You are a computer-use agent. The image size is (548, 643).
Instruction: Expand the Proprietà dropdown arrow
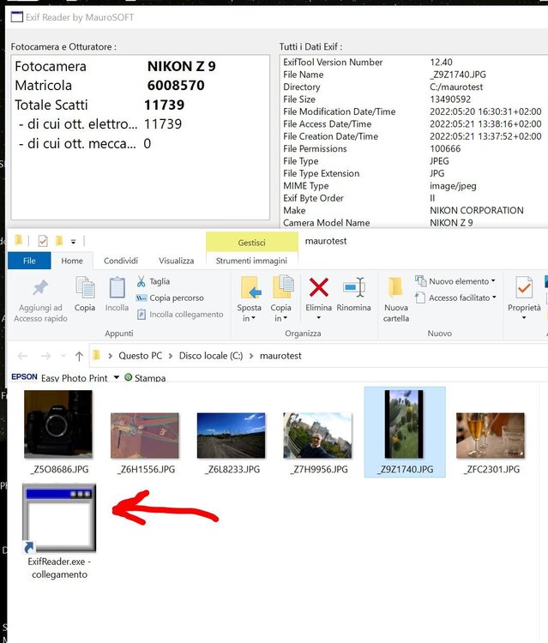click(524, 318)
